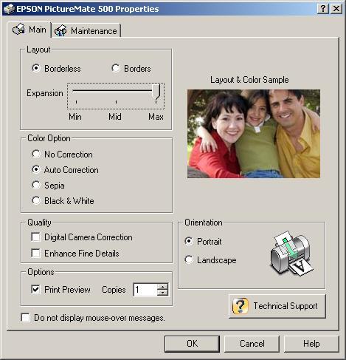Click the Maintenance tab printer-tools icon
Image resolution: width=346 pixels, height=360 pixels.
coord(60,31)
